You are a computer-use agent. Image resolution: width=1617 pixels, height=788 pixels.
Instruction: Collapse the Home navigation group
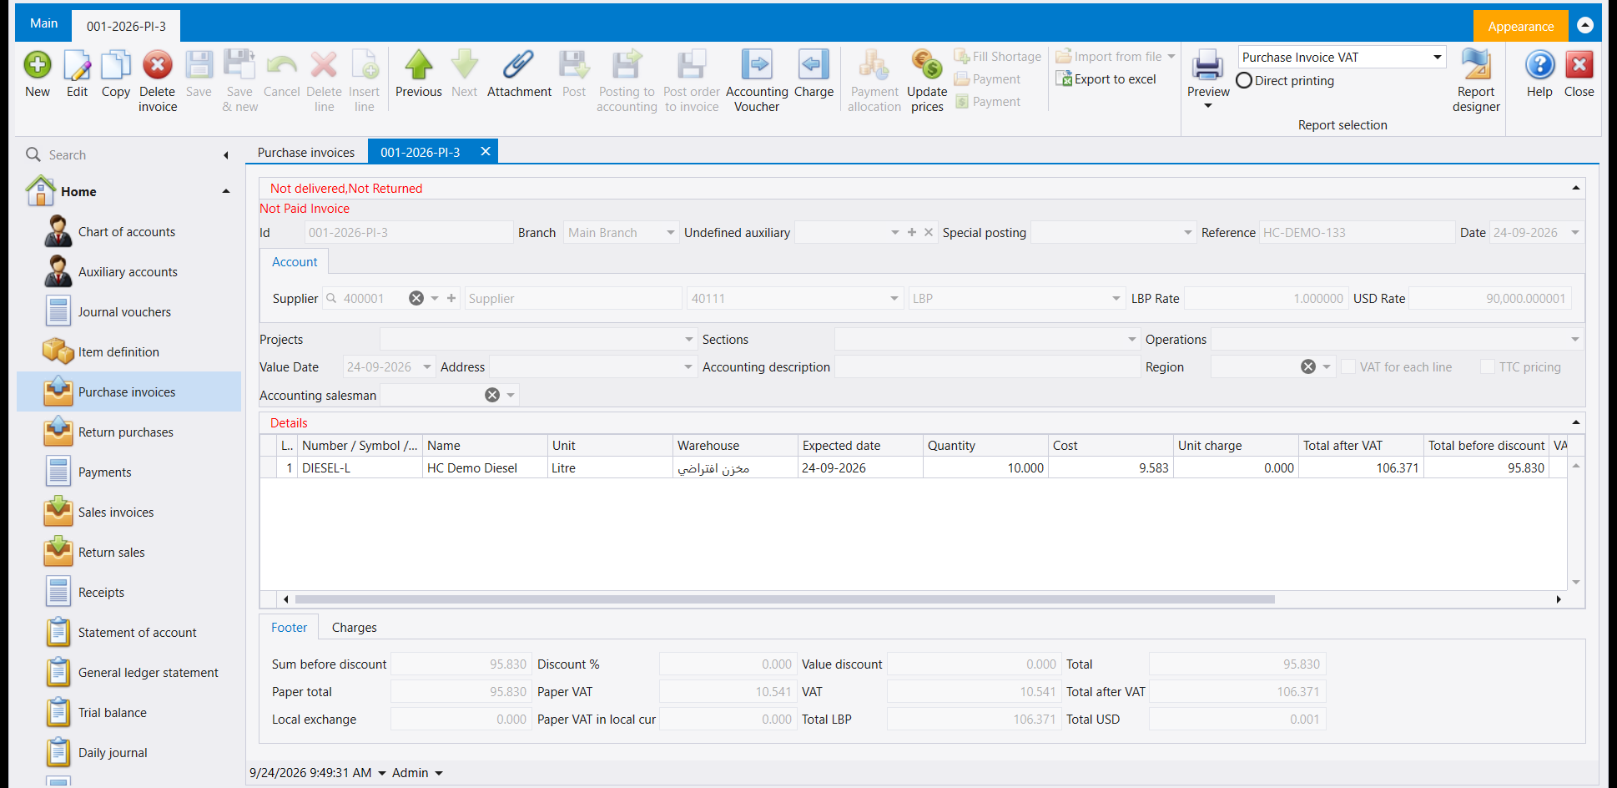click(226, 192)
